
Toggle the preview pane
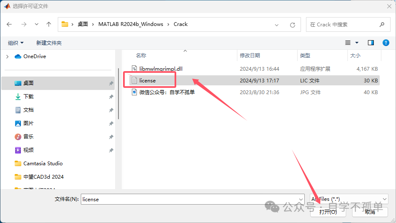(x=371, y=43)
